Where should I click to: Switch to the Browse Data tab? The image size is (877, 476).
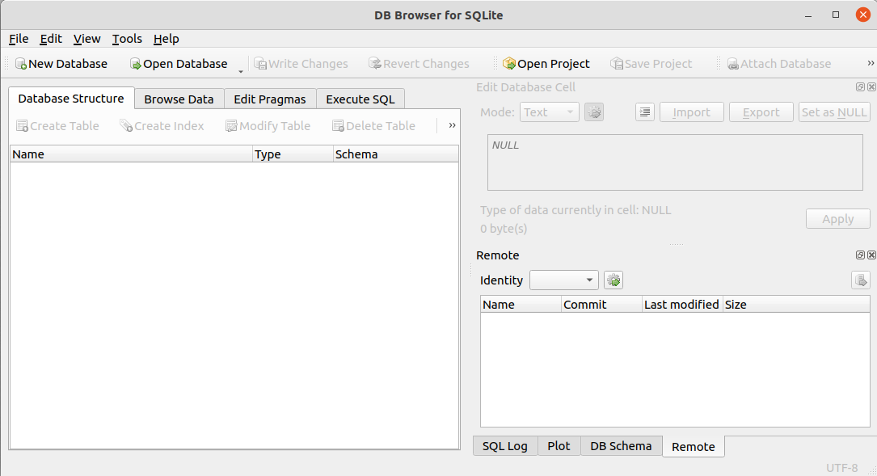pyautogui.click(x=179, y=99)
